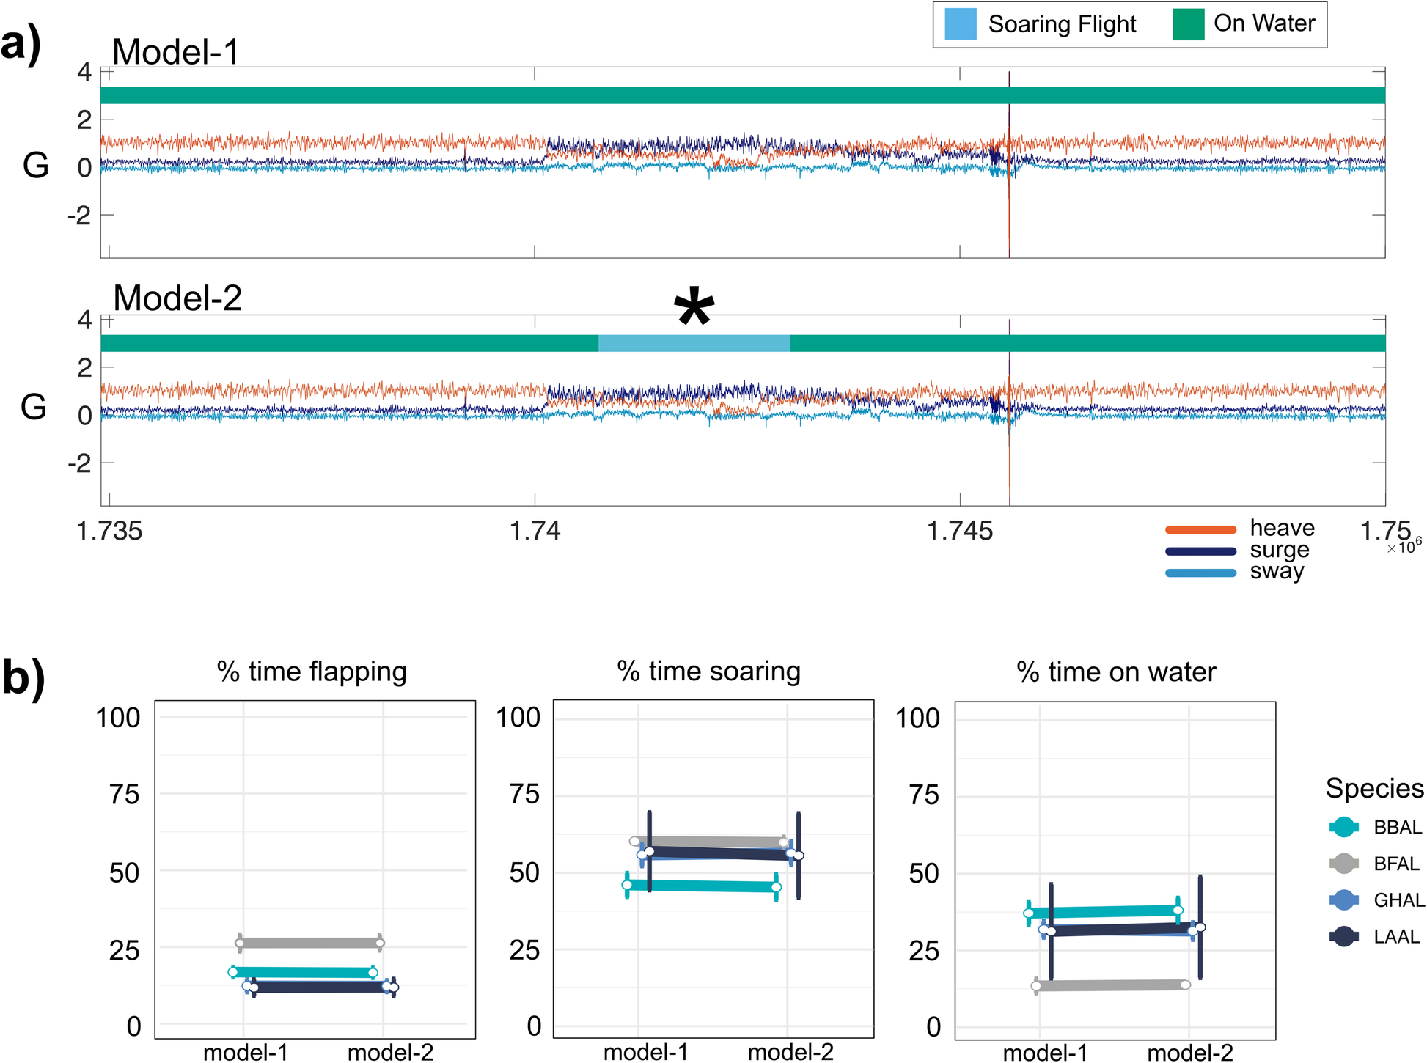Click the 75 tick of the soaring chart

click(x=524, y=794)
